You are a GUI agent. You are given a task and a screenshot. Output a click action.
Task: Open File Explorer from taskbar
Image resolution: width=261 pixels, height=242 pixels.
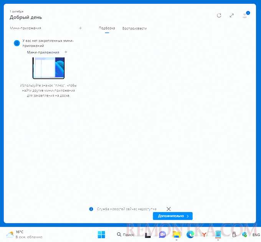[177, 234]
